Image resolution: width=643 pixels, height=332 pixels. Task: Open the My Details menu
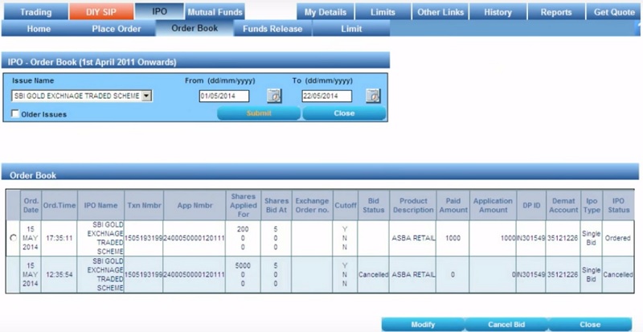pyautogui.click(x=326, y=12)
